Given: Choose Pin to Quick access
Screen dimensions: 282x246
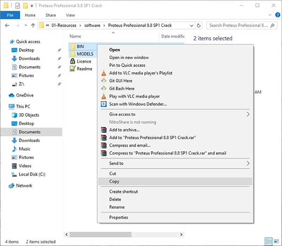Looking at the screenshot, I should pos(175,66).
